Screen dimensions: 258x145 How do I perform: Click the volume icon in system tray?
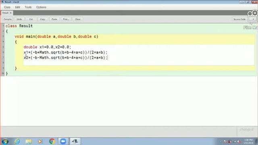tap(239, 141)
